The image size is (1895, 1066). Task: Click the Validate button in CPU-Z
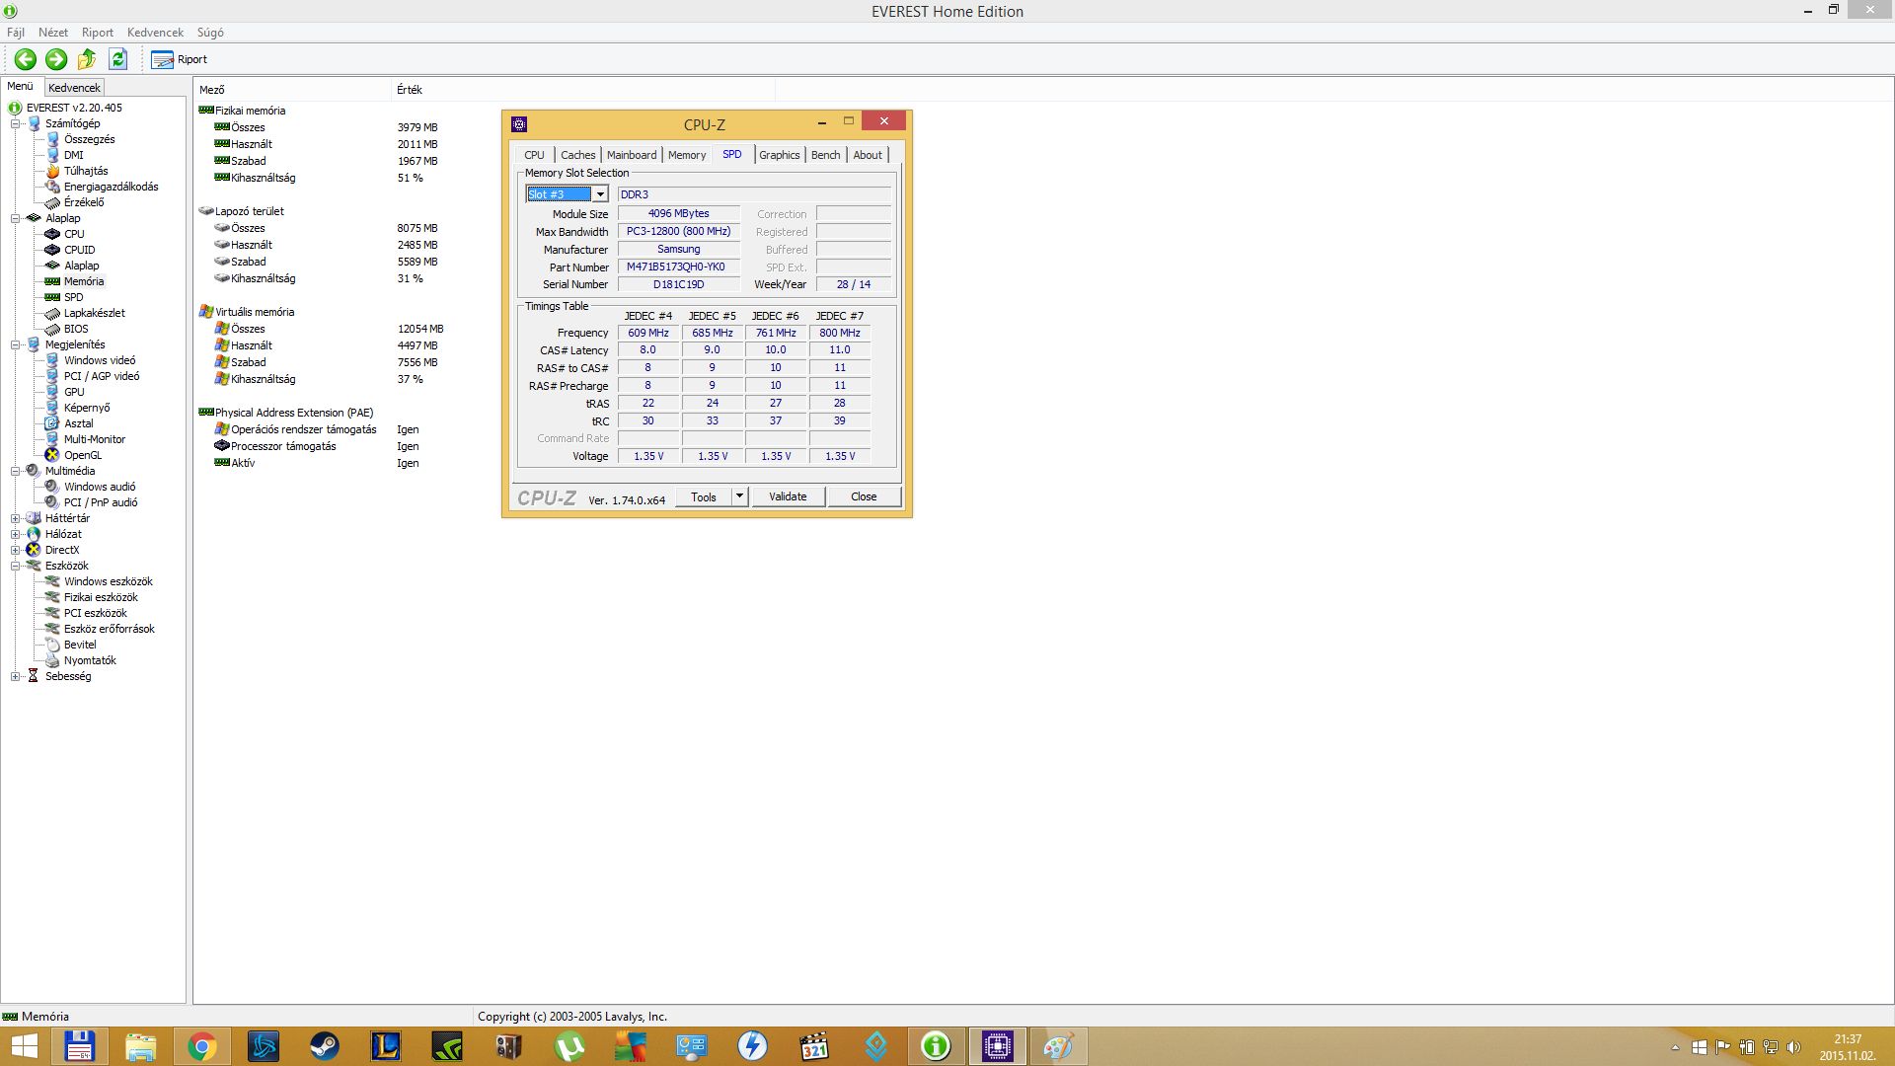(x=788, y=496)
